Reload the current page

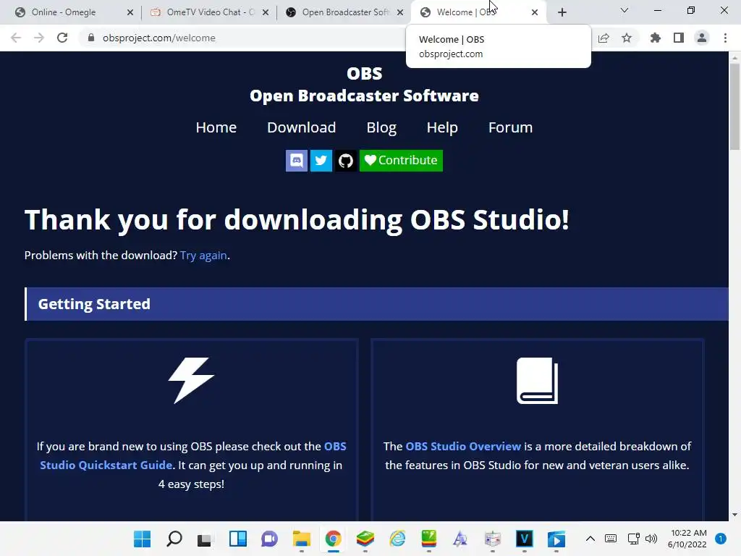pos(62,38)
